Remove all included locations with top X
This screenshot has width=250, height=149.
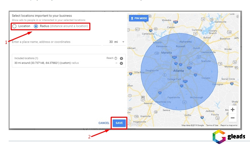[121, 58]
